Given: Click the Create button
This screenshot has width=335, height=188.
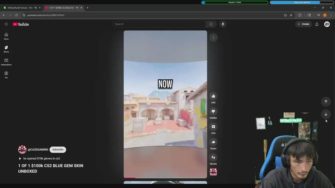Looking at the screenshot, I should tap(303, 24).
